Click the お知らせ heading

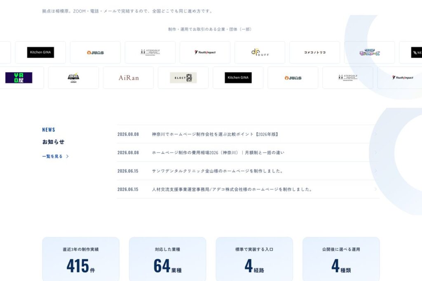pos(53,142)
